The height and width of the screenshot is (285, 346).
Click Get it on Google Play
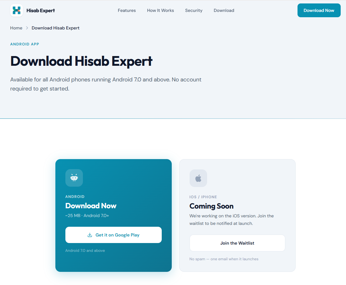[x=113, y=235]
